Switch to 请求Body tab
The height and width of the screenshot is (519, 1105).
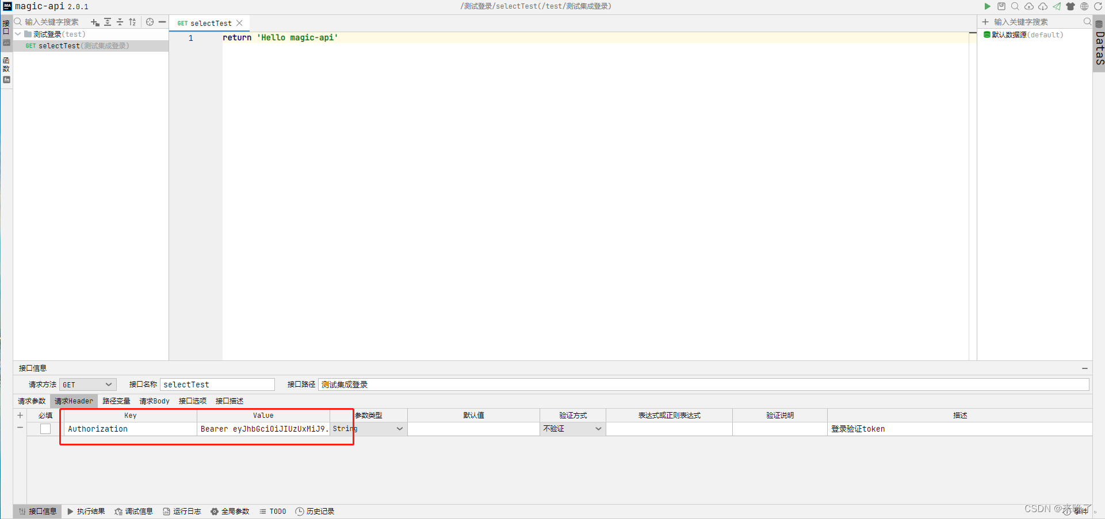(154, 401)
